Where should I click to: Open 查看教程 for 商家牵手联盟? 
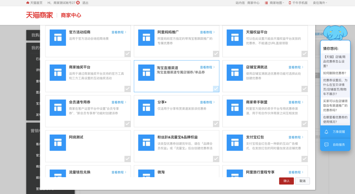pyautogui.click(x=296, y=102)
